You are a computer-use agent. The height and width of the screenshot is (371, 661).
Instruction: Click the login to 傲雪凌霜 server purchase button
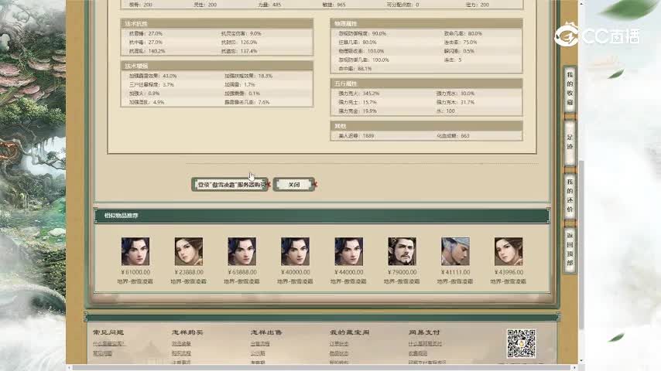pyautogui.click(x=230, y=185)
